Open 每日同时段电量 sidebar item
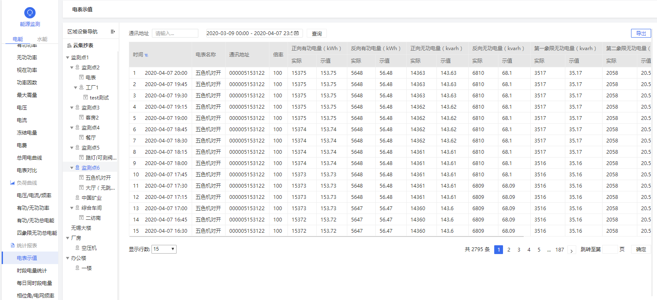This screenshot has width=657, height=300. click(34, 283)
